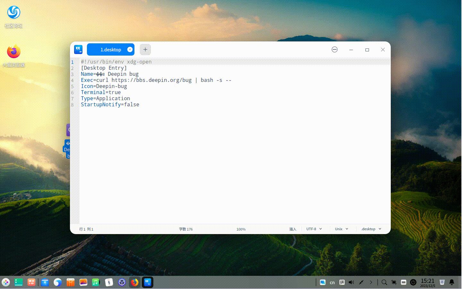Click the Icon=Deepin-bug line

tap(104, 86)
